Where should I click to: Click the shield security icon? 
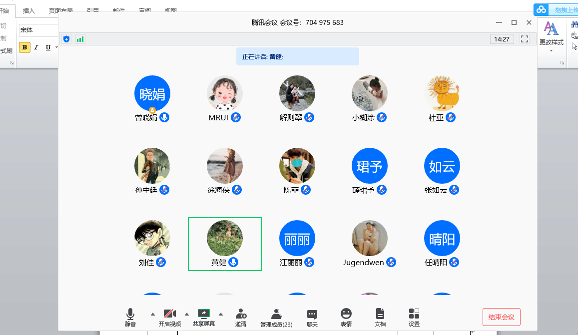pos(66,39)
